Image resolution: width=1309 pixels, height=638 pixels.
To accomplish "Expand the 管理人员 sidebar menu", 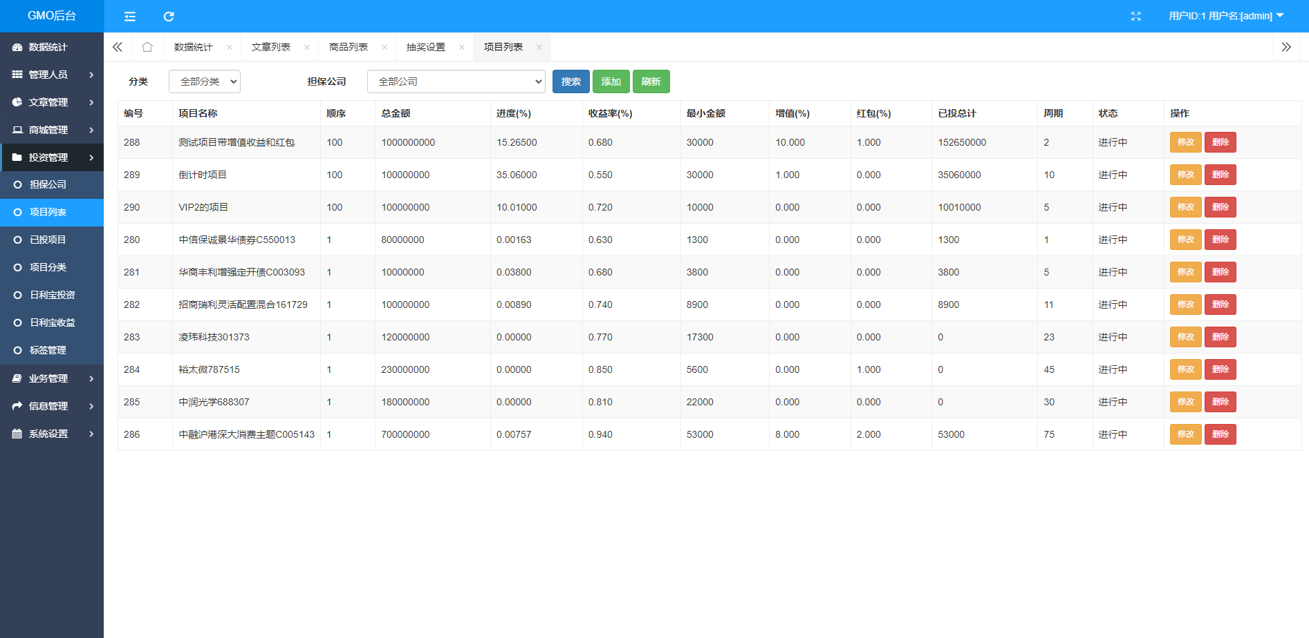I will 52,75.
